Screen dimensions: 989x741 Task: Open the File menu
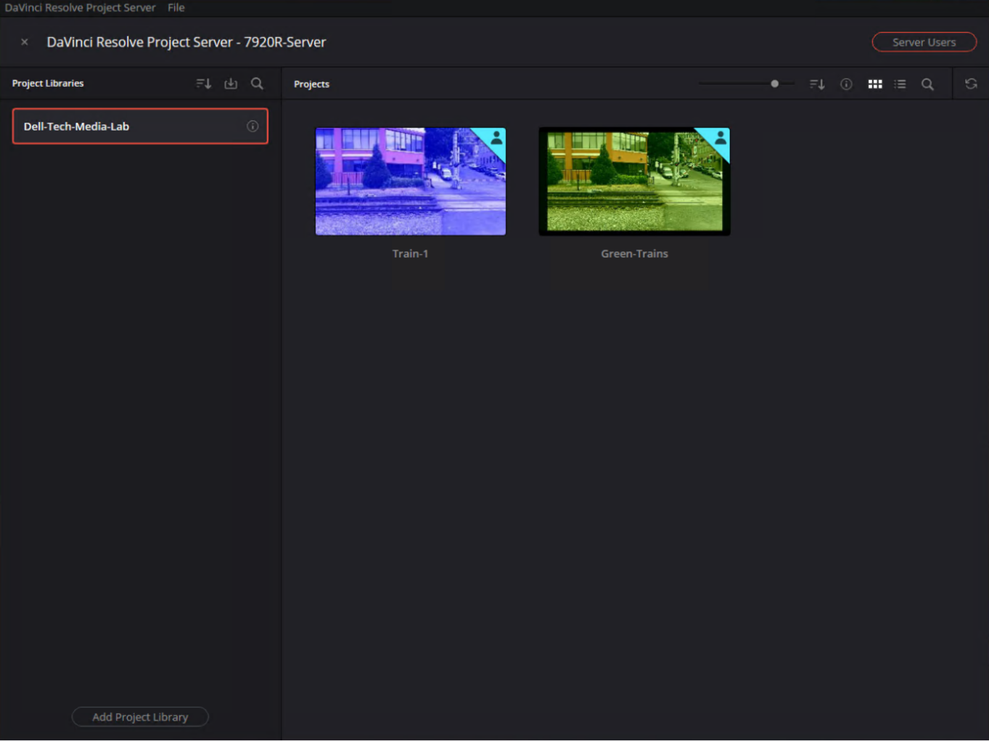pyautogui.click(x=176, y=7)
